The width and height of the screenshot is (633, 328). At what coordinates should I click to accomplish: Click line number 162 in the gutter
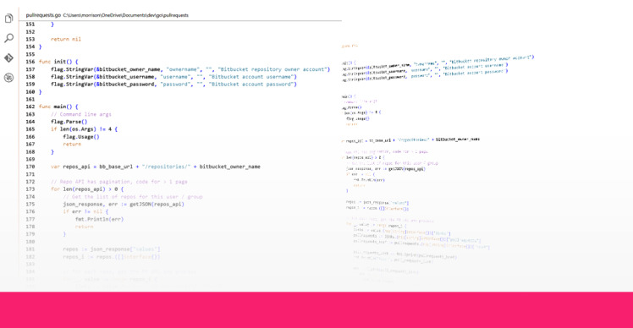[30, 107]
